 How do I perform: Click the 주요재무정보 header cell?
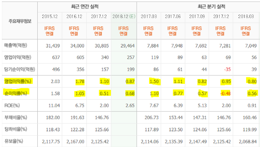(x=20, y=21)
